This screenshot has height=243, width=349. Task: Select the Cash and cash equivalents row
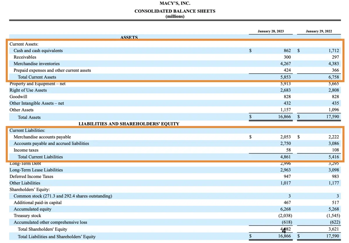38,50
